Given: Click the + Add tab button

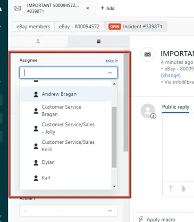Looking at the screenshot, I should pyautogui.click(x=107, y=8).
